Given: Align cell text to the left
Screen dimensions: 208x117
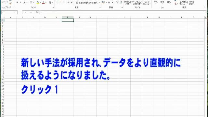Looking at the screenshot, I should click(57, 2).
